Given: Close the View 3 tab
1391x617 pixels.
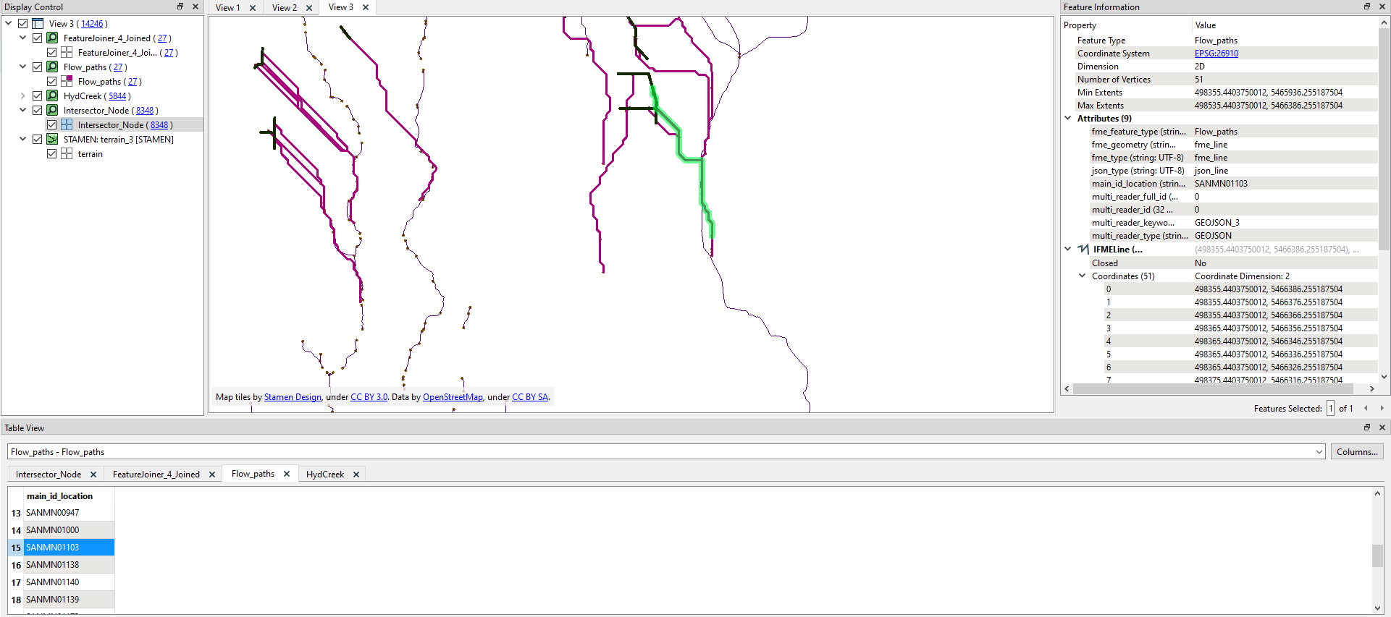Looking at the screenshot, I should (366, 7).
